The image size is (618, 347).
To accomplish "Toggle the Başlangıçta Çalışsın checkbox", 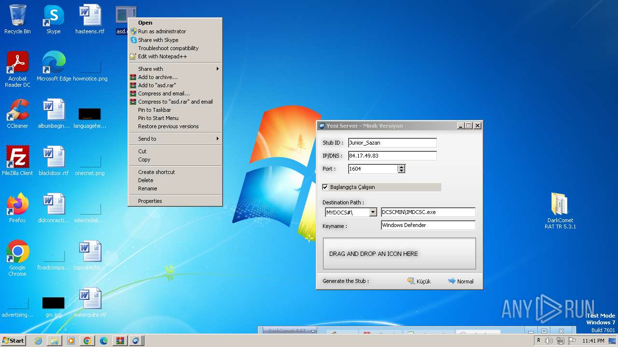I will click(325, 187).
